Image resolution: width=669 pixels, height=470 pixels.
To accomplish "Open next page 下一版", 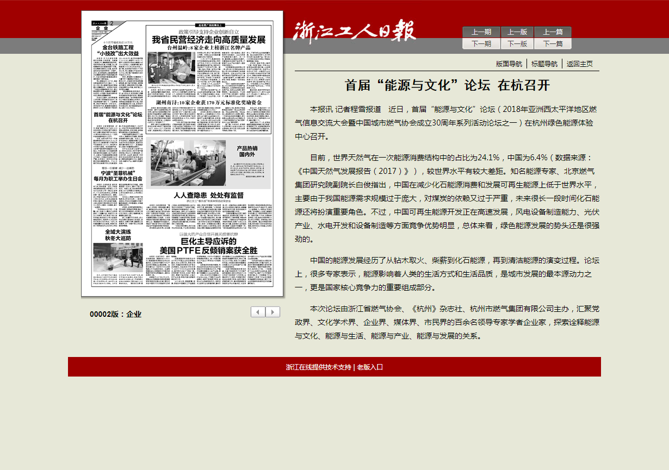I will 517,44.
